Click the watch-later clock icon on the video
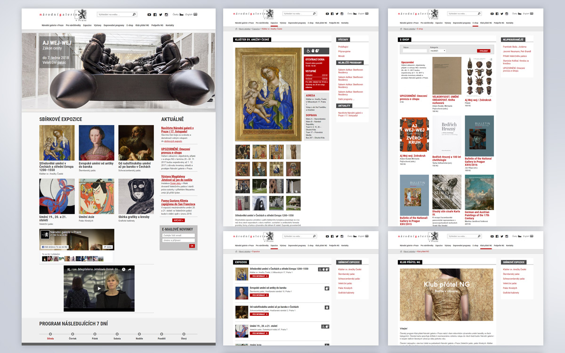The height and width of the screenshot is (353, 565). click(x=124, y=270)
